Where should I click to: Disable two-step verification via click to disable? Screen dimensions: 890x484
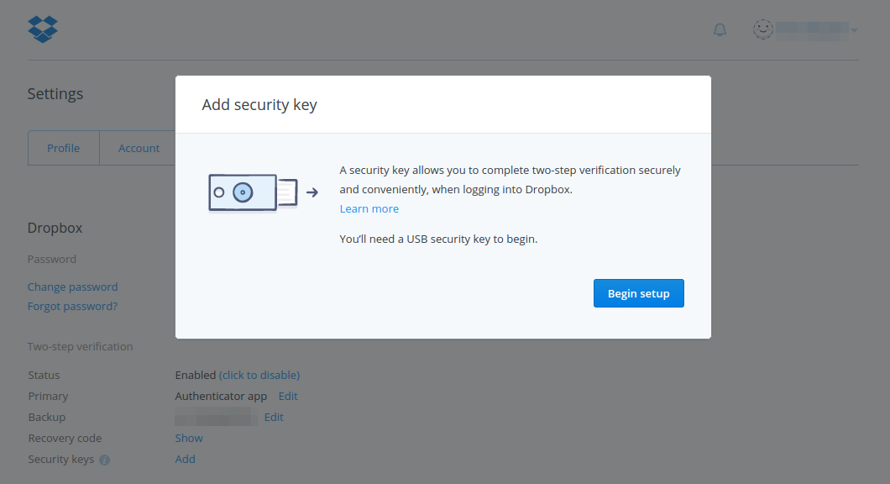[x=259, y=375]
